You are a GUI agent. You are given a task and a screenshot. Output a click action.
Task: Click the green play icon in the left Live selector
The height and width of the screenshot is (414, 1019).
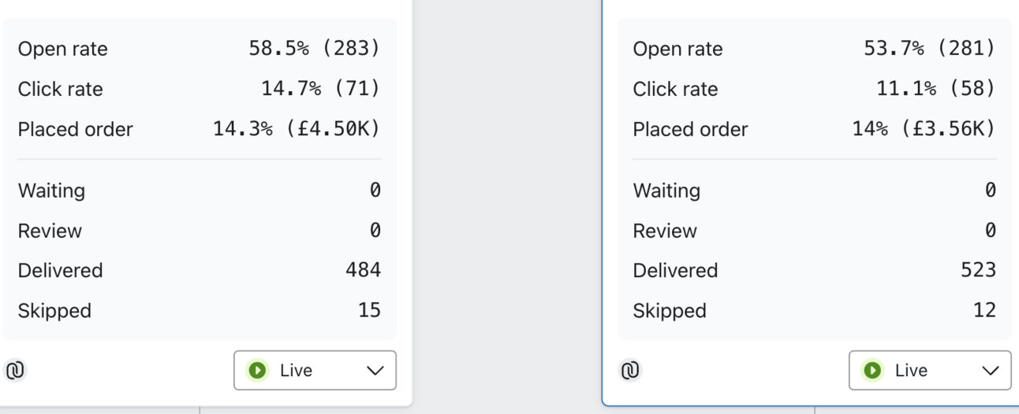click(x=257, y=370)
